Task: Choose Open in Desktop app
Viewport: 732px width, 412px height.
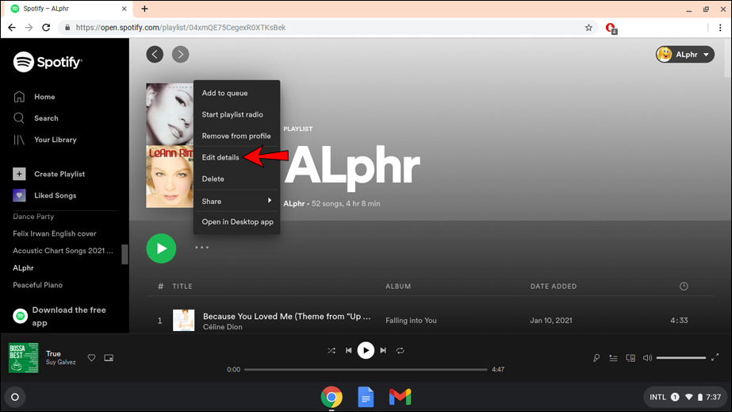Action: (x=236, y=222)
